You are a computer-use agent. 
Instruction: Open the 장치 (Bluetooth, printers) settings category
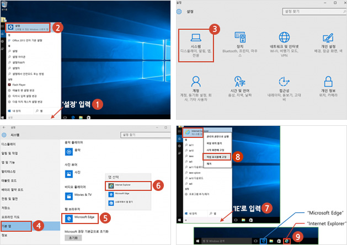240,44
